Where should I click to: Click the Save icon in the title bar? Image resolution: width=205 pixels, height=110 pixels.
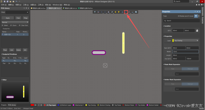[4, 1]
